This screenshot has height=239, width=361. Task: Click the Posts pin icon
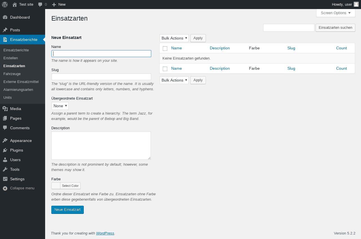point(5,30)
